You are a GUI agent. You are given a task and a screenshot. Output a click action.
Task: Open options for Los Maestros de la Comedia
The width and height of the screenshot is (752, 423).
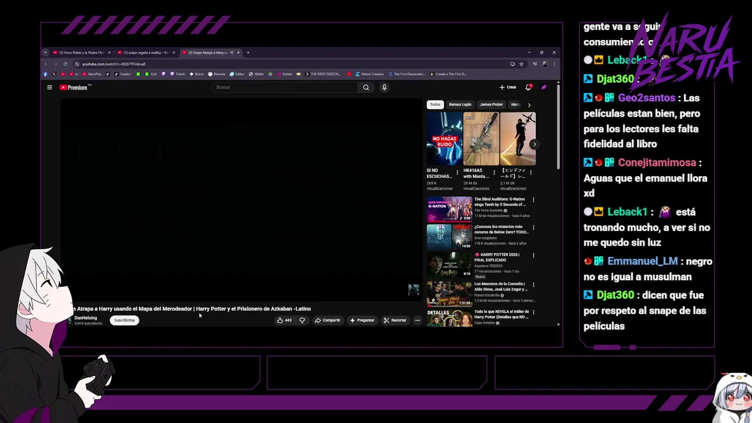(x=533, y=284)
